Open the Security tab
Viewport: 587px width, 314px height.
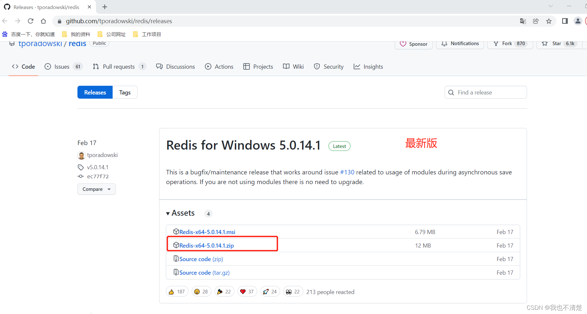pos(329,66)
